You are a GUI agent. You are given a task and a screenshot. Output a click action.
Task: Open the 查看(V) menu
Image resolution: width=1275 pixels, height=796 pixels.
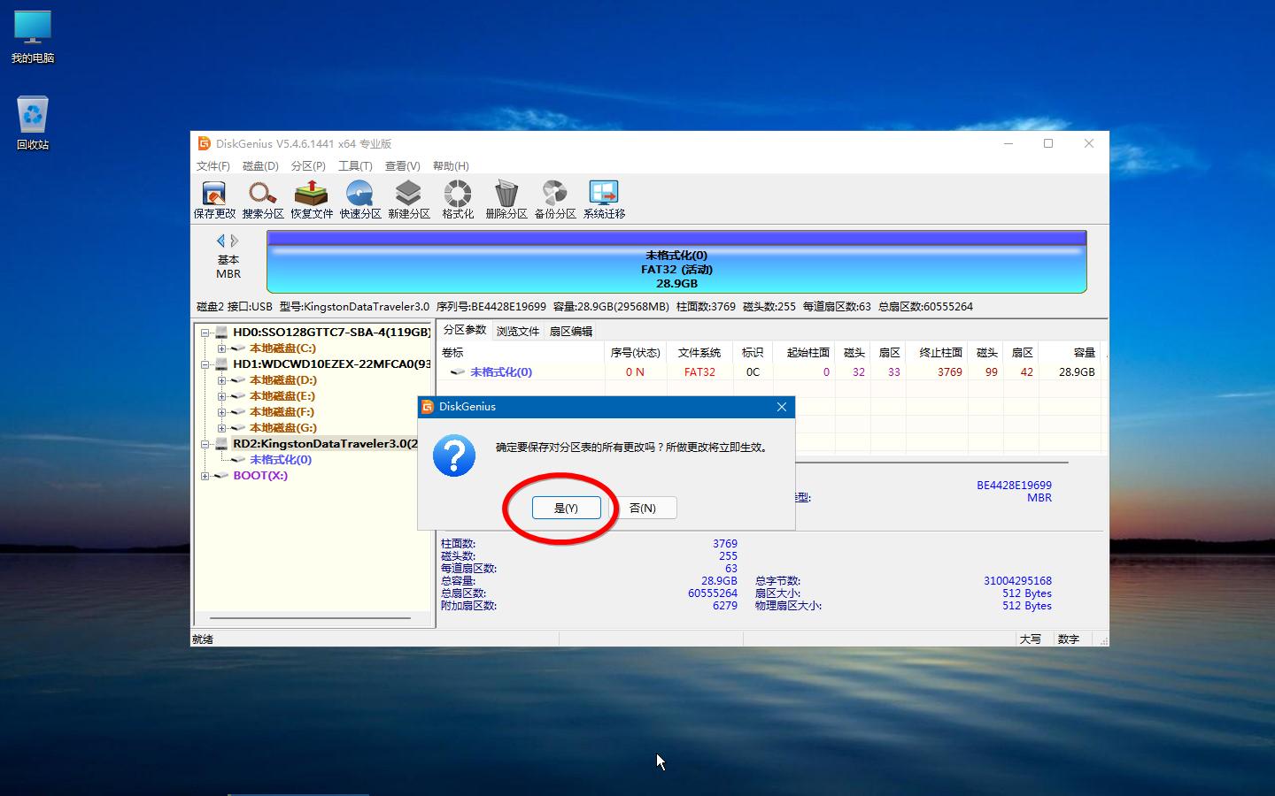pos(402,166)
